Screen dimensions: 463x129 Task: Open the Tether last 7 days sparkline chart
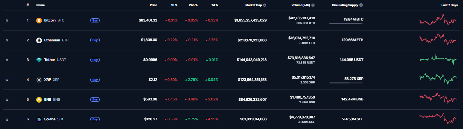(x=438, y=60)
